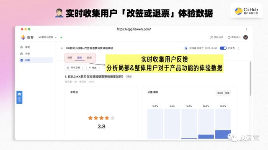268x150 pixels.
Task: Click the bar labeled 16.7%
Action: (189, 124)
